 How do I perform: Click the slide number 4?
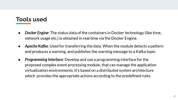[x=174, y=96]
